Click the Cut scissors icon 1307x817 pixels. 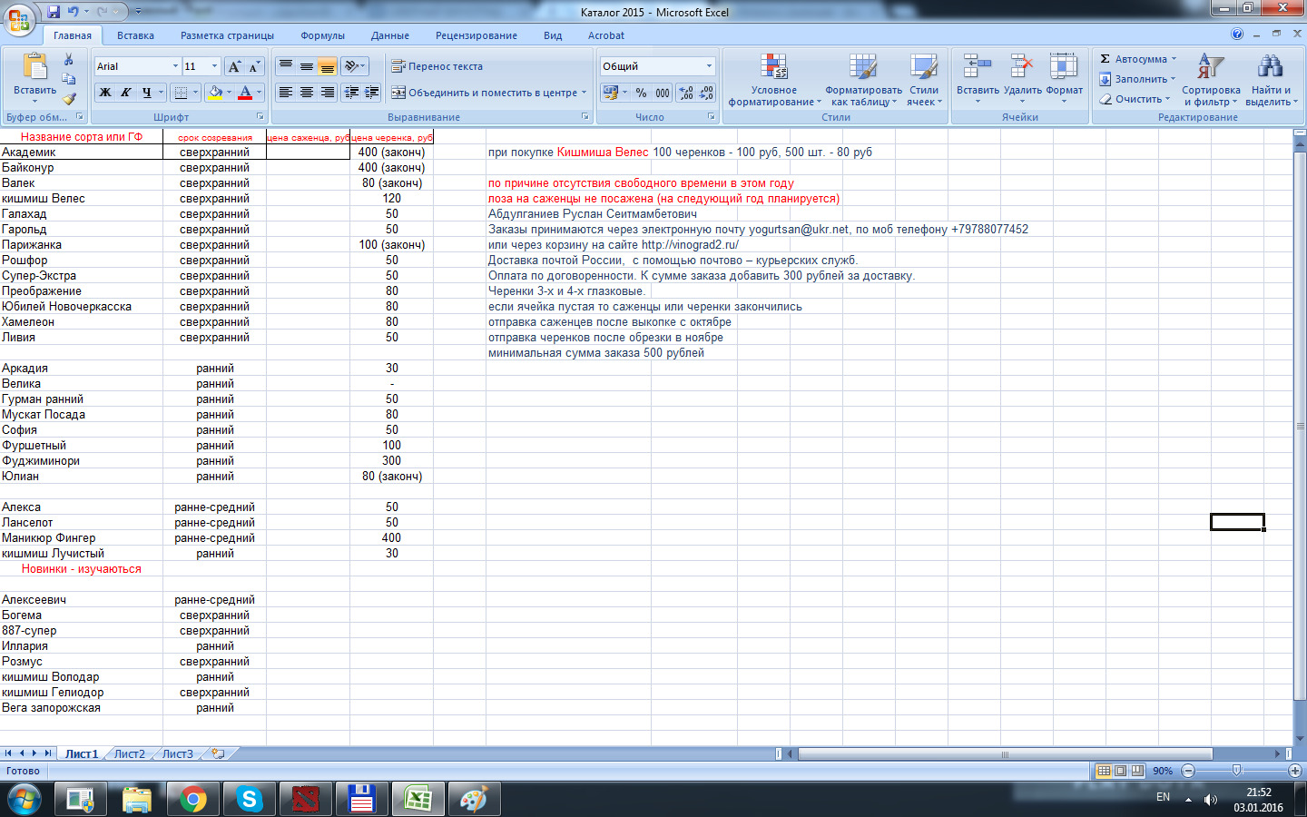68,60
